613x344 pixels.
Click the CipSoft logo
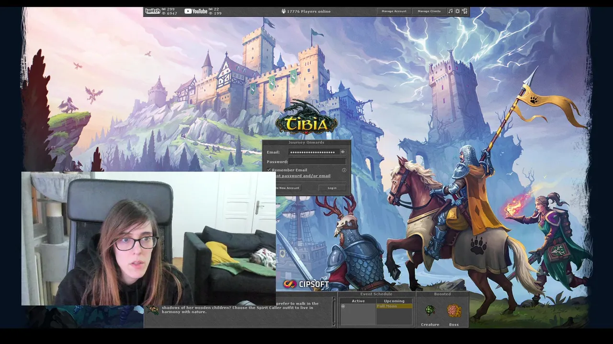click(x=306, y=284)
